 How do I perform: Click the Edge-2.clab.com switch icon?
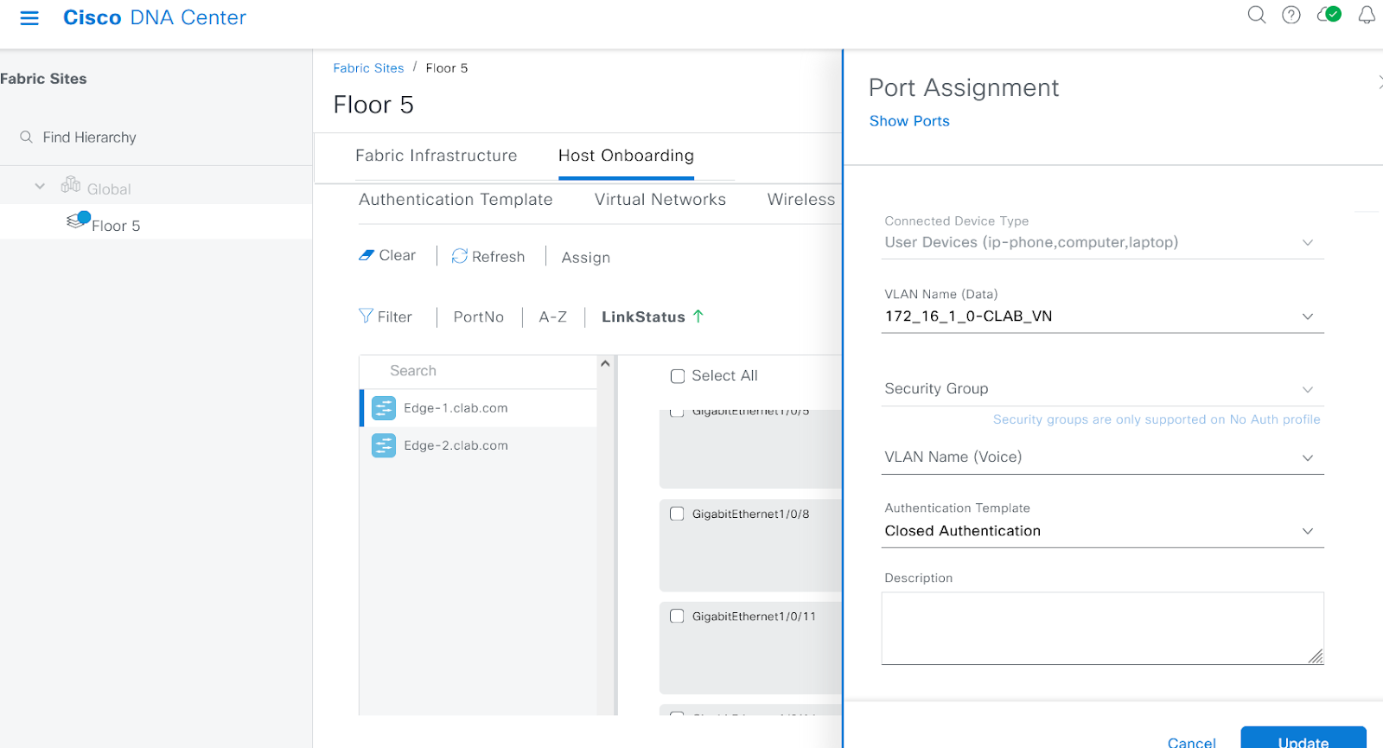tap(384, 445)
